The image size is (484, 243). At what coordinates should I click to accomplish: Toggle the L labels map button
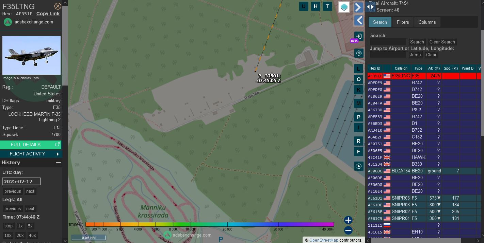pos(358,69)
